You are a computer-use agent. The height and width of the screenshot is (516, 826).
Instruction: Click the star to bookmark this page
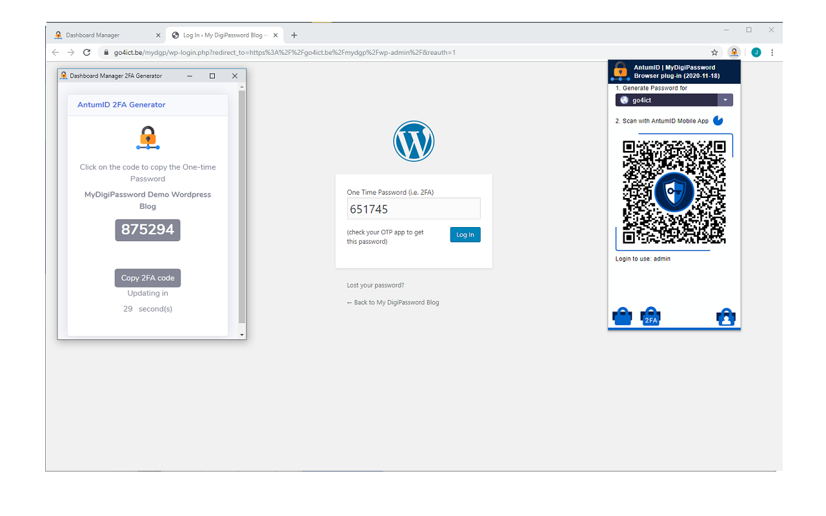pos(714,52)
